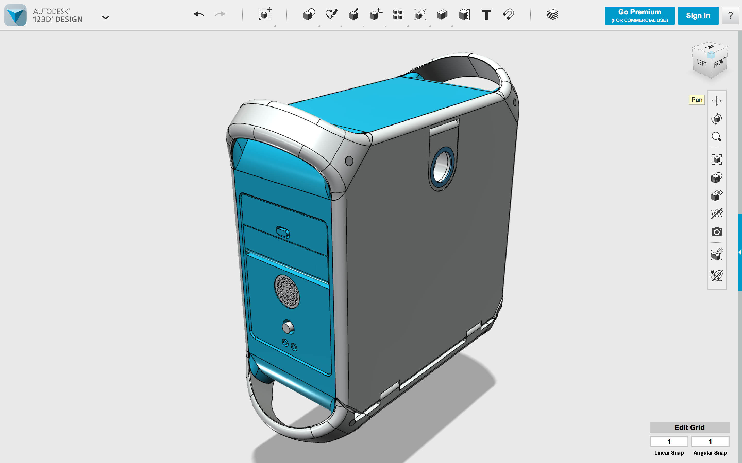The width and height of the screenshot is (742, 463).
Task: Select the Pan navigation tool
Action: pos(716,100)
